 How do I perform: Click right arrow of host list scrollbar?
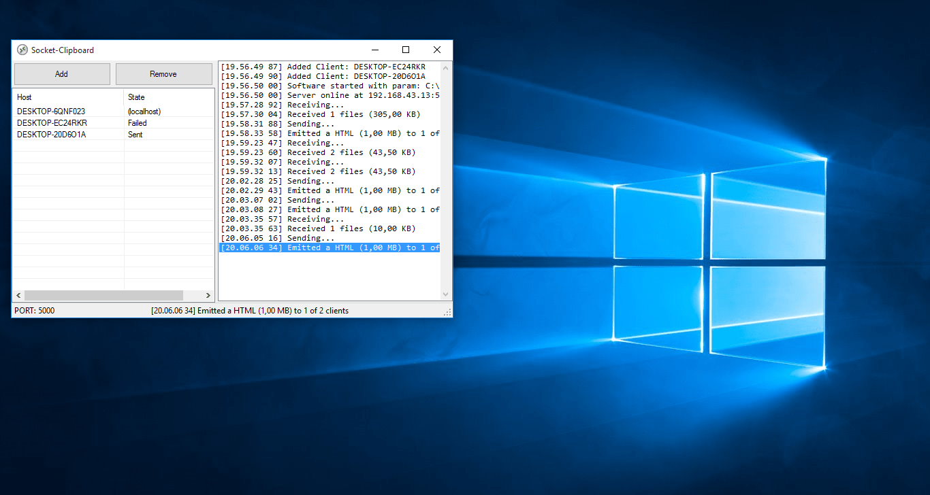click(x=208, y=296)
